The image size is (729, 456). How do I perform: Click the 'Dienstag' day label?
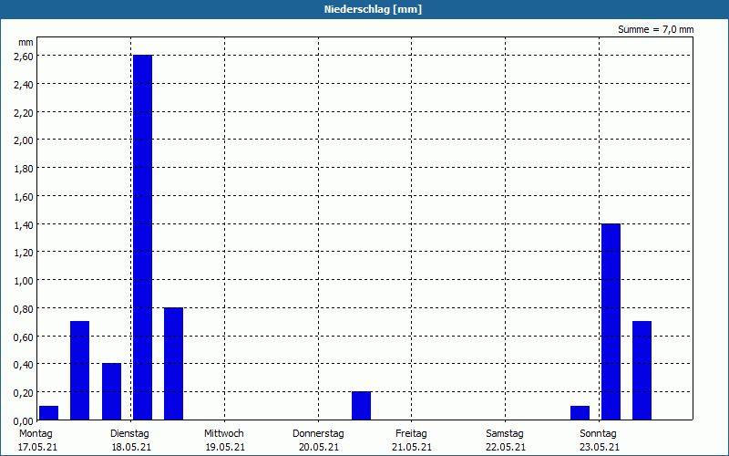[129, 433]
